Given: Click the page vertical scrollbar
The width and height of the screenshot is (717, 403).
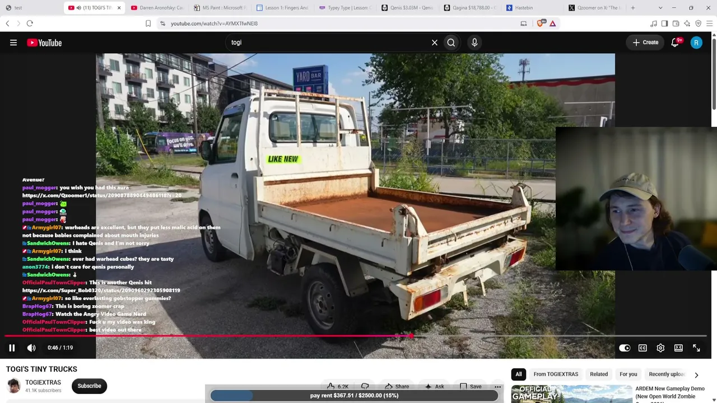Looking at the screenshot, I should (x=714, y=73).
